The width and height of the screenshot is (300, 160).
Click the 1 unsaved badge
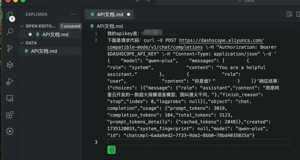(71, 26)
